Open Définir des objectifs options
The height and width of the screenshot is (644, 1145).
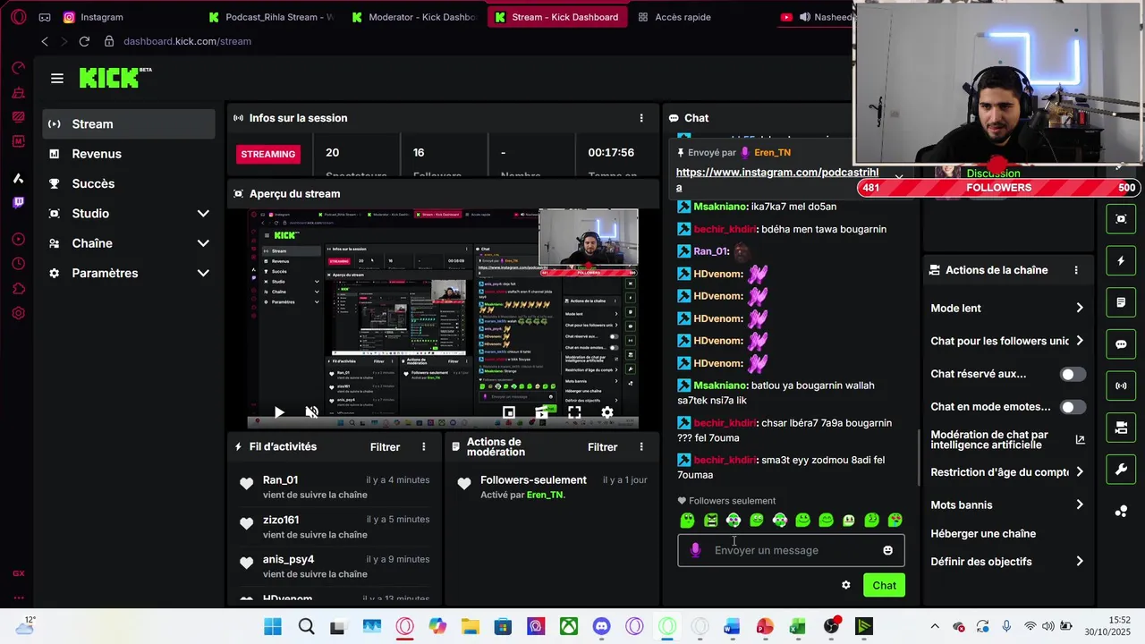point(1007,562)
